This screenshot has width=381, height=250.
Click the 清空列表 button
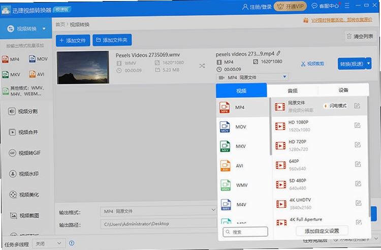pos(360,36)
